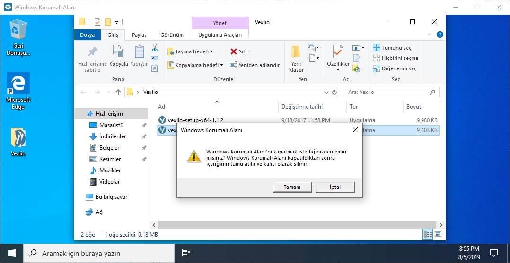Click the Help question mark icon

click(x=440, y=34)
